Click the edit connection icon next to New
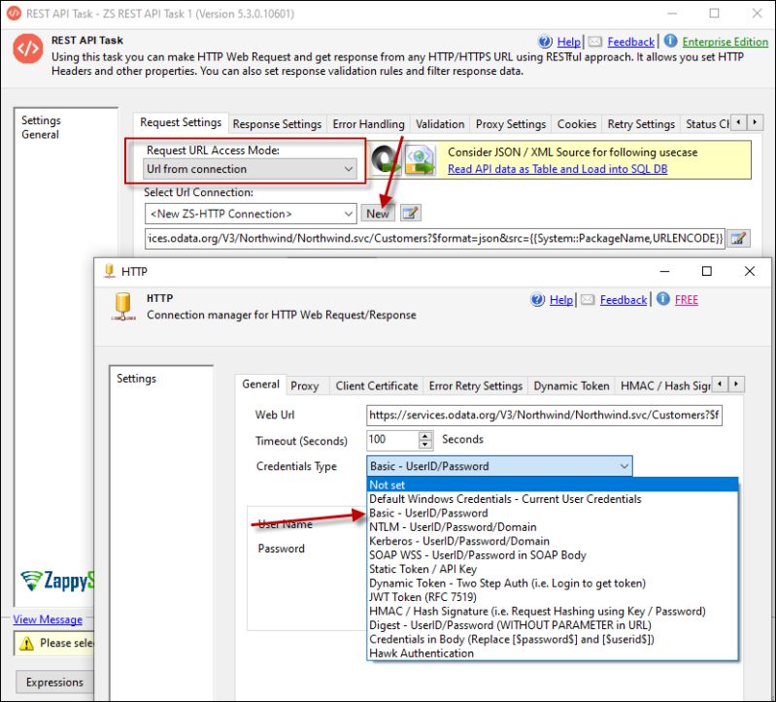Image resolution: width=776 pixels, height=702 pixels. pos(411,214)
